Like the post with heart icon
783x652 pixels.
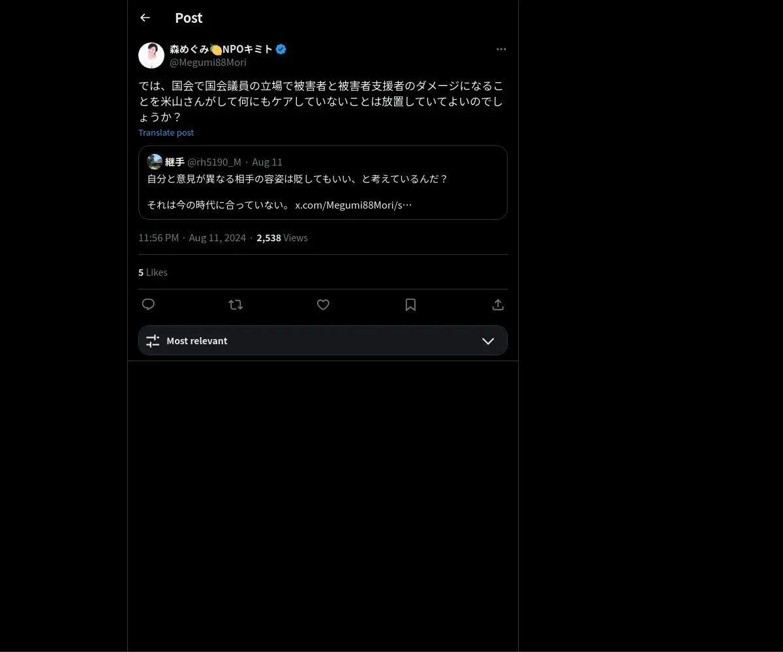(x=323, y=304)
